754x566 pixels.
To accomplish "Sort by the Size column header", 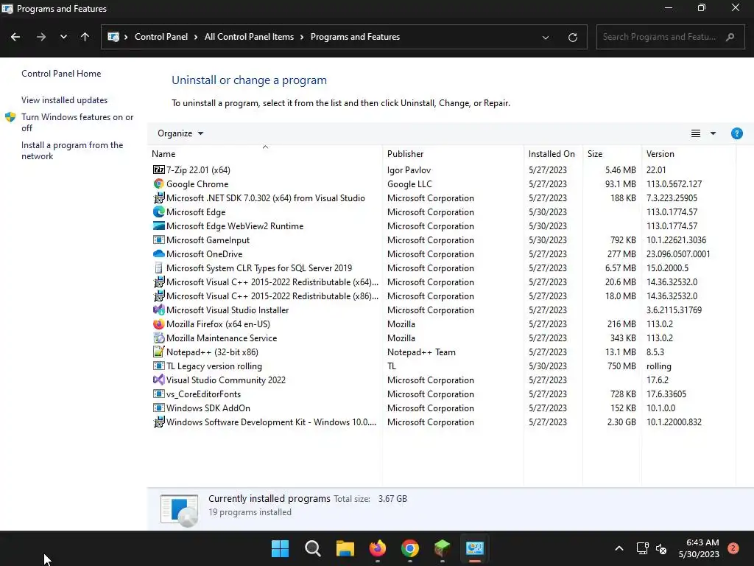I will (x=612, y=153).
